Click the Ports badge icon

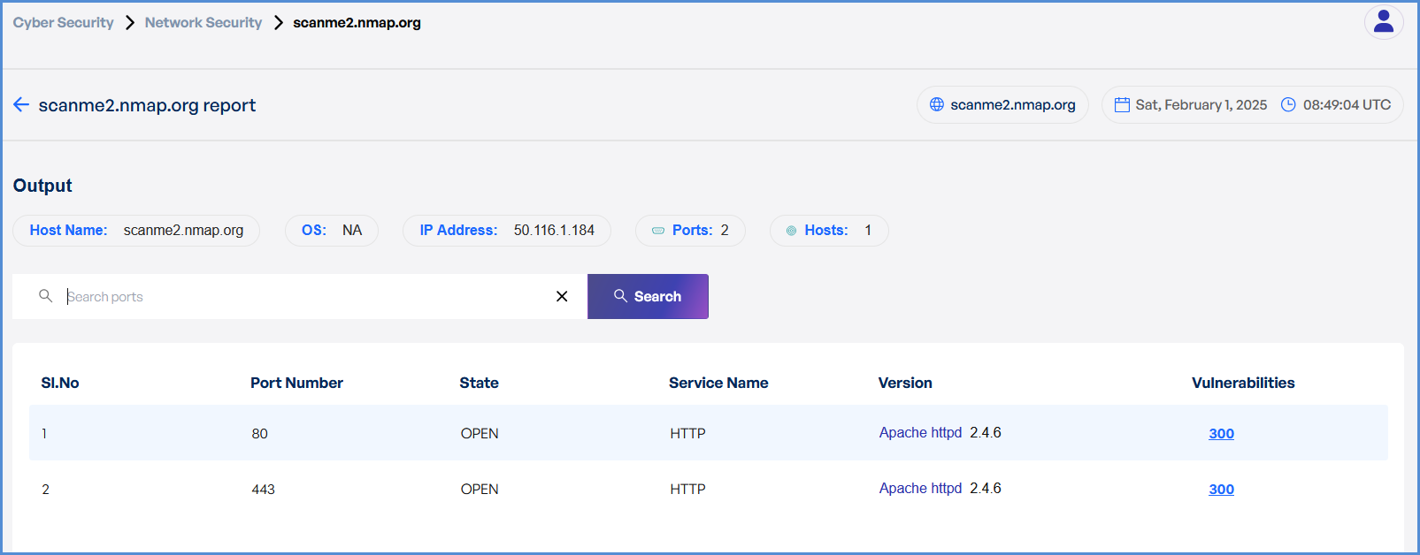658,231
